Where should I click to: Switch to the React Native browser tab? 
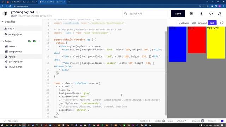[x=24, y=2]
